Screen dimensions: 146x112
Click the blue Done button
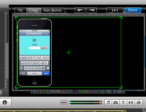coord(133,10)
